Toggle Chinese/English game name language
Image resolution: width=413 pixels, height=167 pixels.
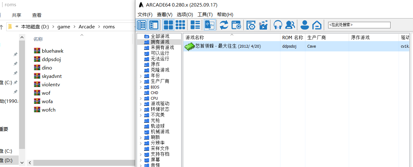[210, 25]
